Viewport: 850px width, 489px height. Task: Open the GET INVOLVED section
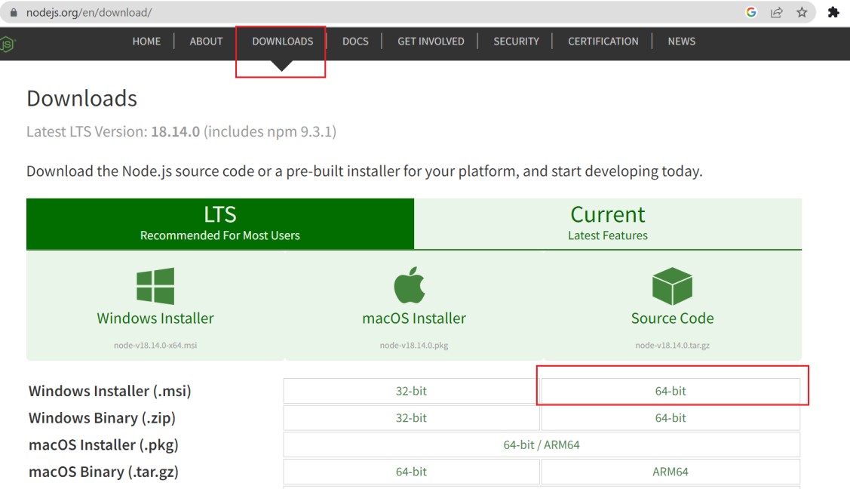[x=431, y=42]
